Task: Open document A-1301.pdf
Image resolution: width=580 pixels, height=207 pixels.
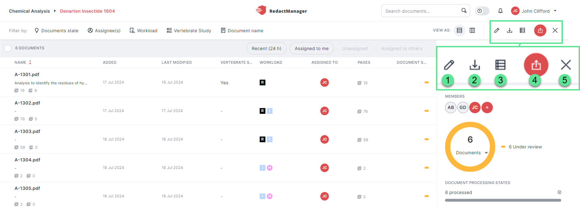Action: [x=27, y=74]
